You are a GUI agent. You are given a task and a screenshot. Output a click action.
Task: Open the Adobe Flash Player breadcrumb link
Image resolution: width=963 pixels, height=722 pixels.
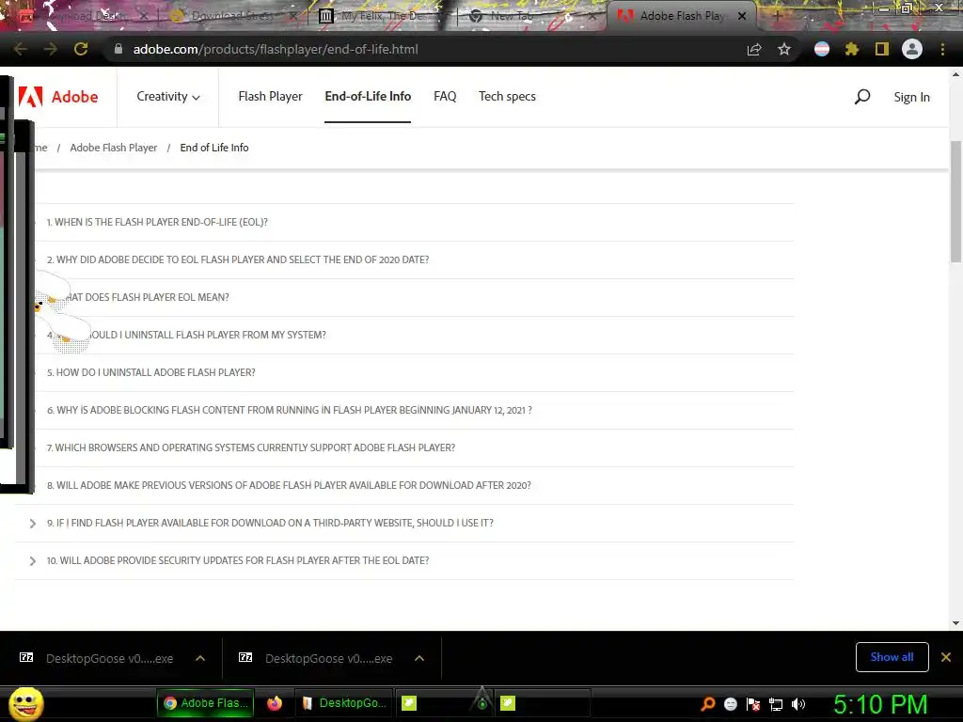pos(114,148)
